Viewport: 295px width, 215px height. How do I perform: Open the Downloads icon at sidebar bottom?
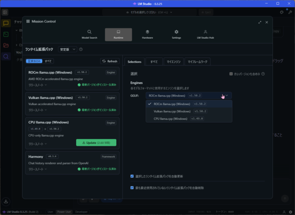point(6,201)
